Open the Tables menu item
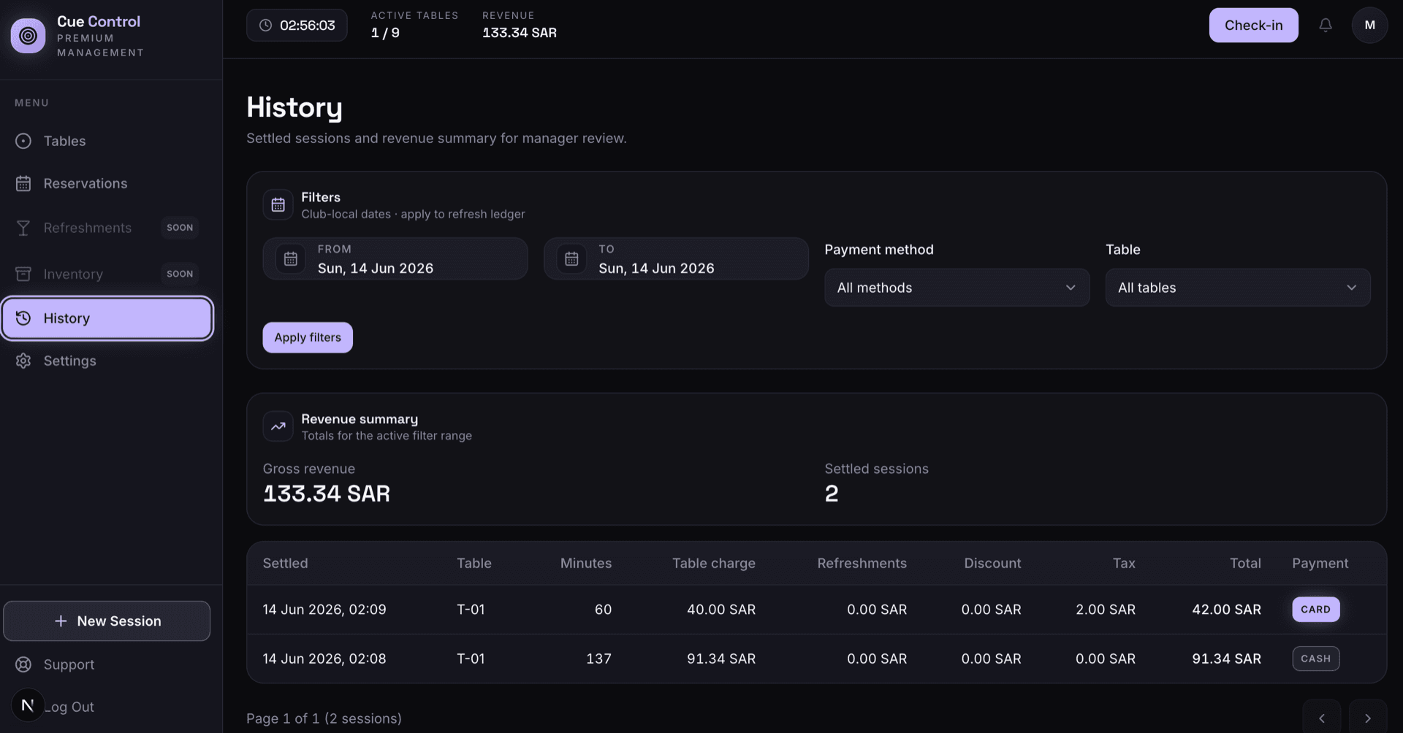 tap(107, 141)
